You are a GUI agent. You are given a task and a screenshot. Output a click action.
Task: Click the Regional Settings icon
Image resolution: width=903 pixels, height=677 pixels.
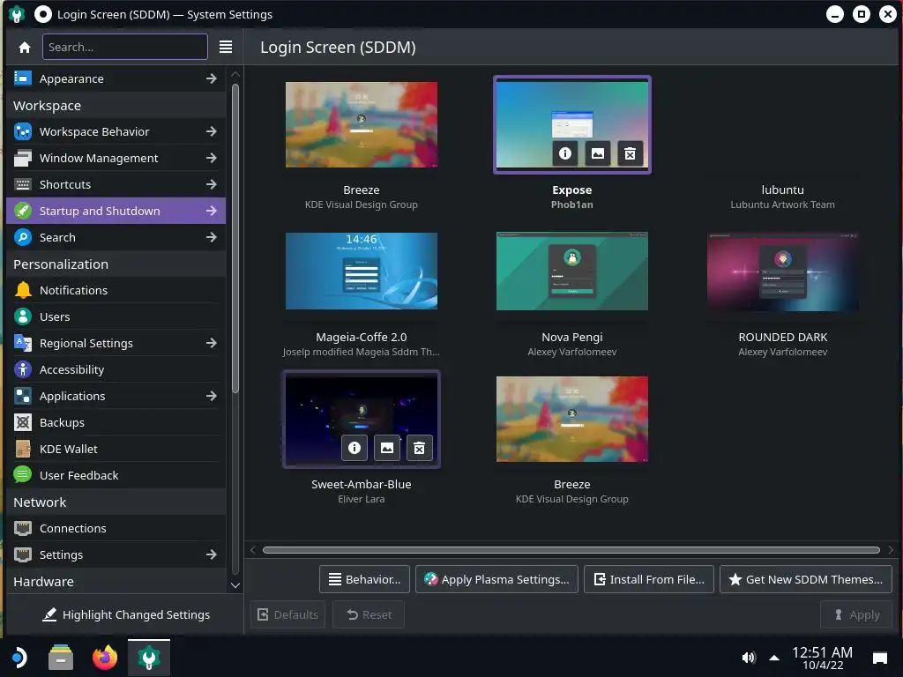tap(23, 343)
